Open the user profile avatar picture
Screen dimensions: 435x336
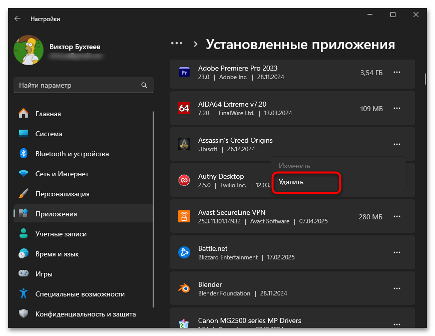pyautogui.click(x=29, y=50)
